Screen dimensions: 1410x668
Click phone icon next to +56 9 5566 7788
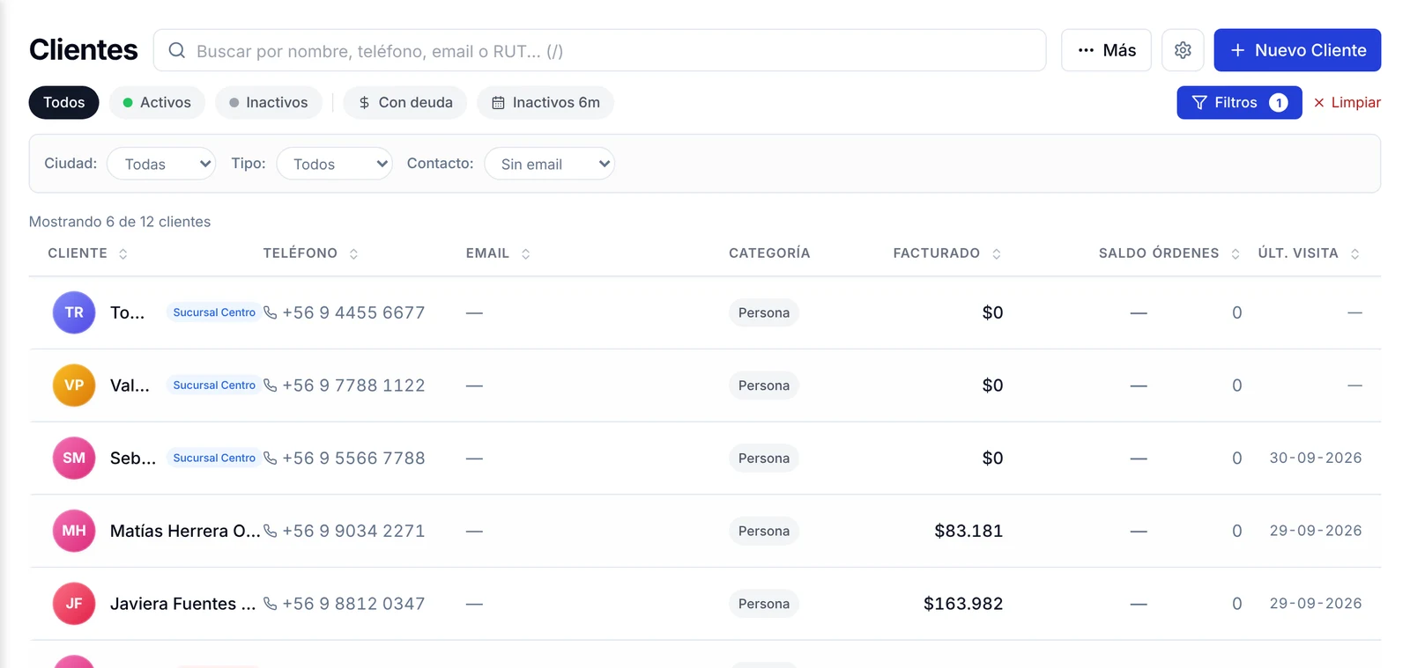pyautogui.click(x=271, y=458)
